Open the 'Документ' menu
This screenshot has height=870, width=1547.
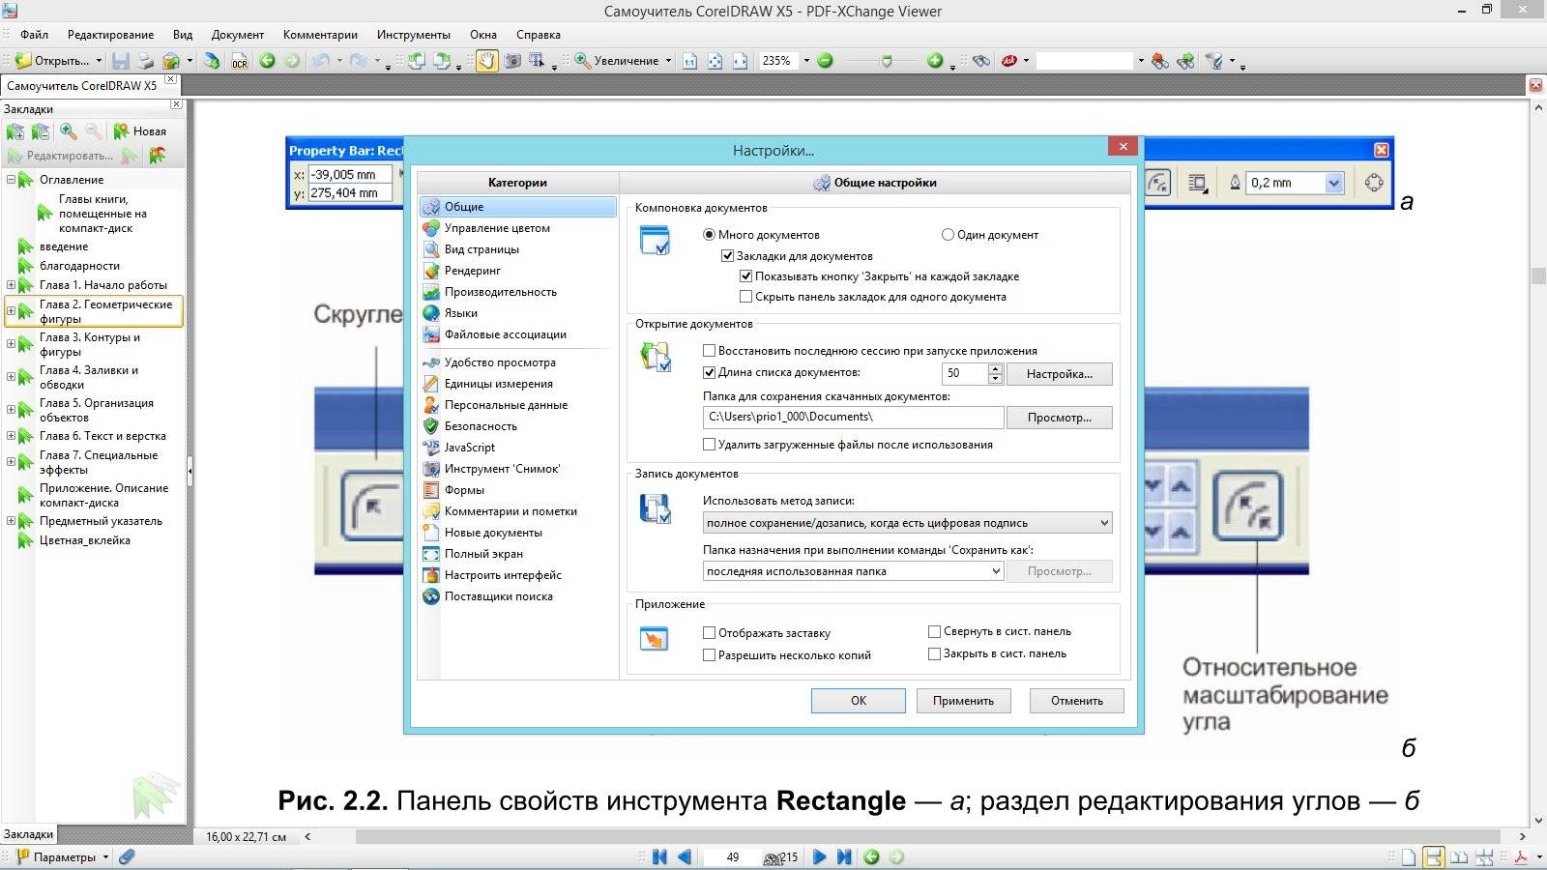pyautogui.click(x=238, y=35)
